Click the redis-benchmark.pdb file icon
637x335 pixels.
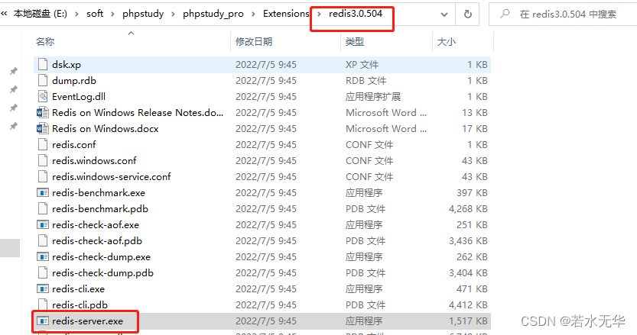point(43,208)
